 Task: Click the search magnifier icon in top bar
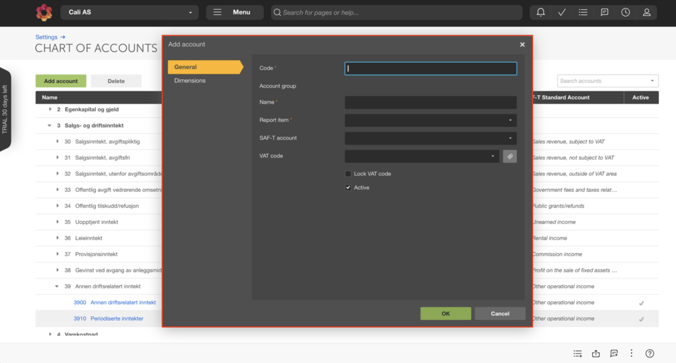tap(277, 12)
